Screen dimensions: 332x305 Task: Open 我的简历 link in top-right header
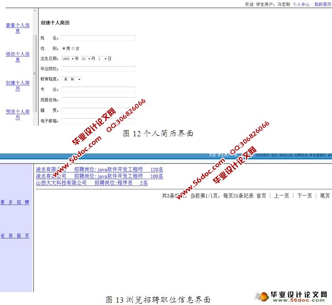click(x=323, y=4)
